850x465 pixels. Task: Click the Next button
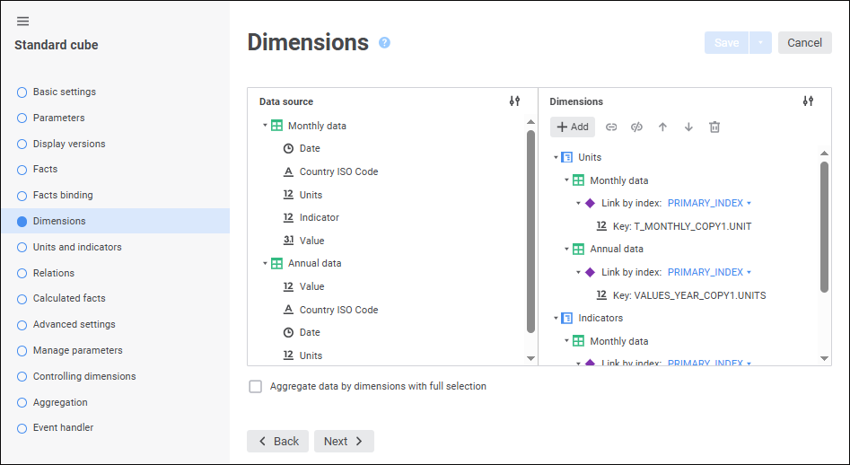(344, 442)
